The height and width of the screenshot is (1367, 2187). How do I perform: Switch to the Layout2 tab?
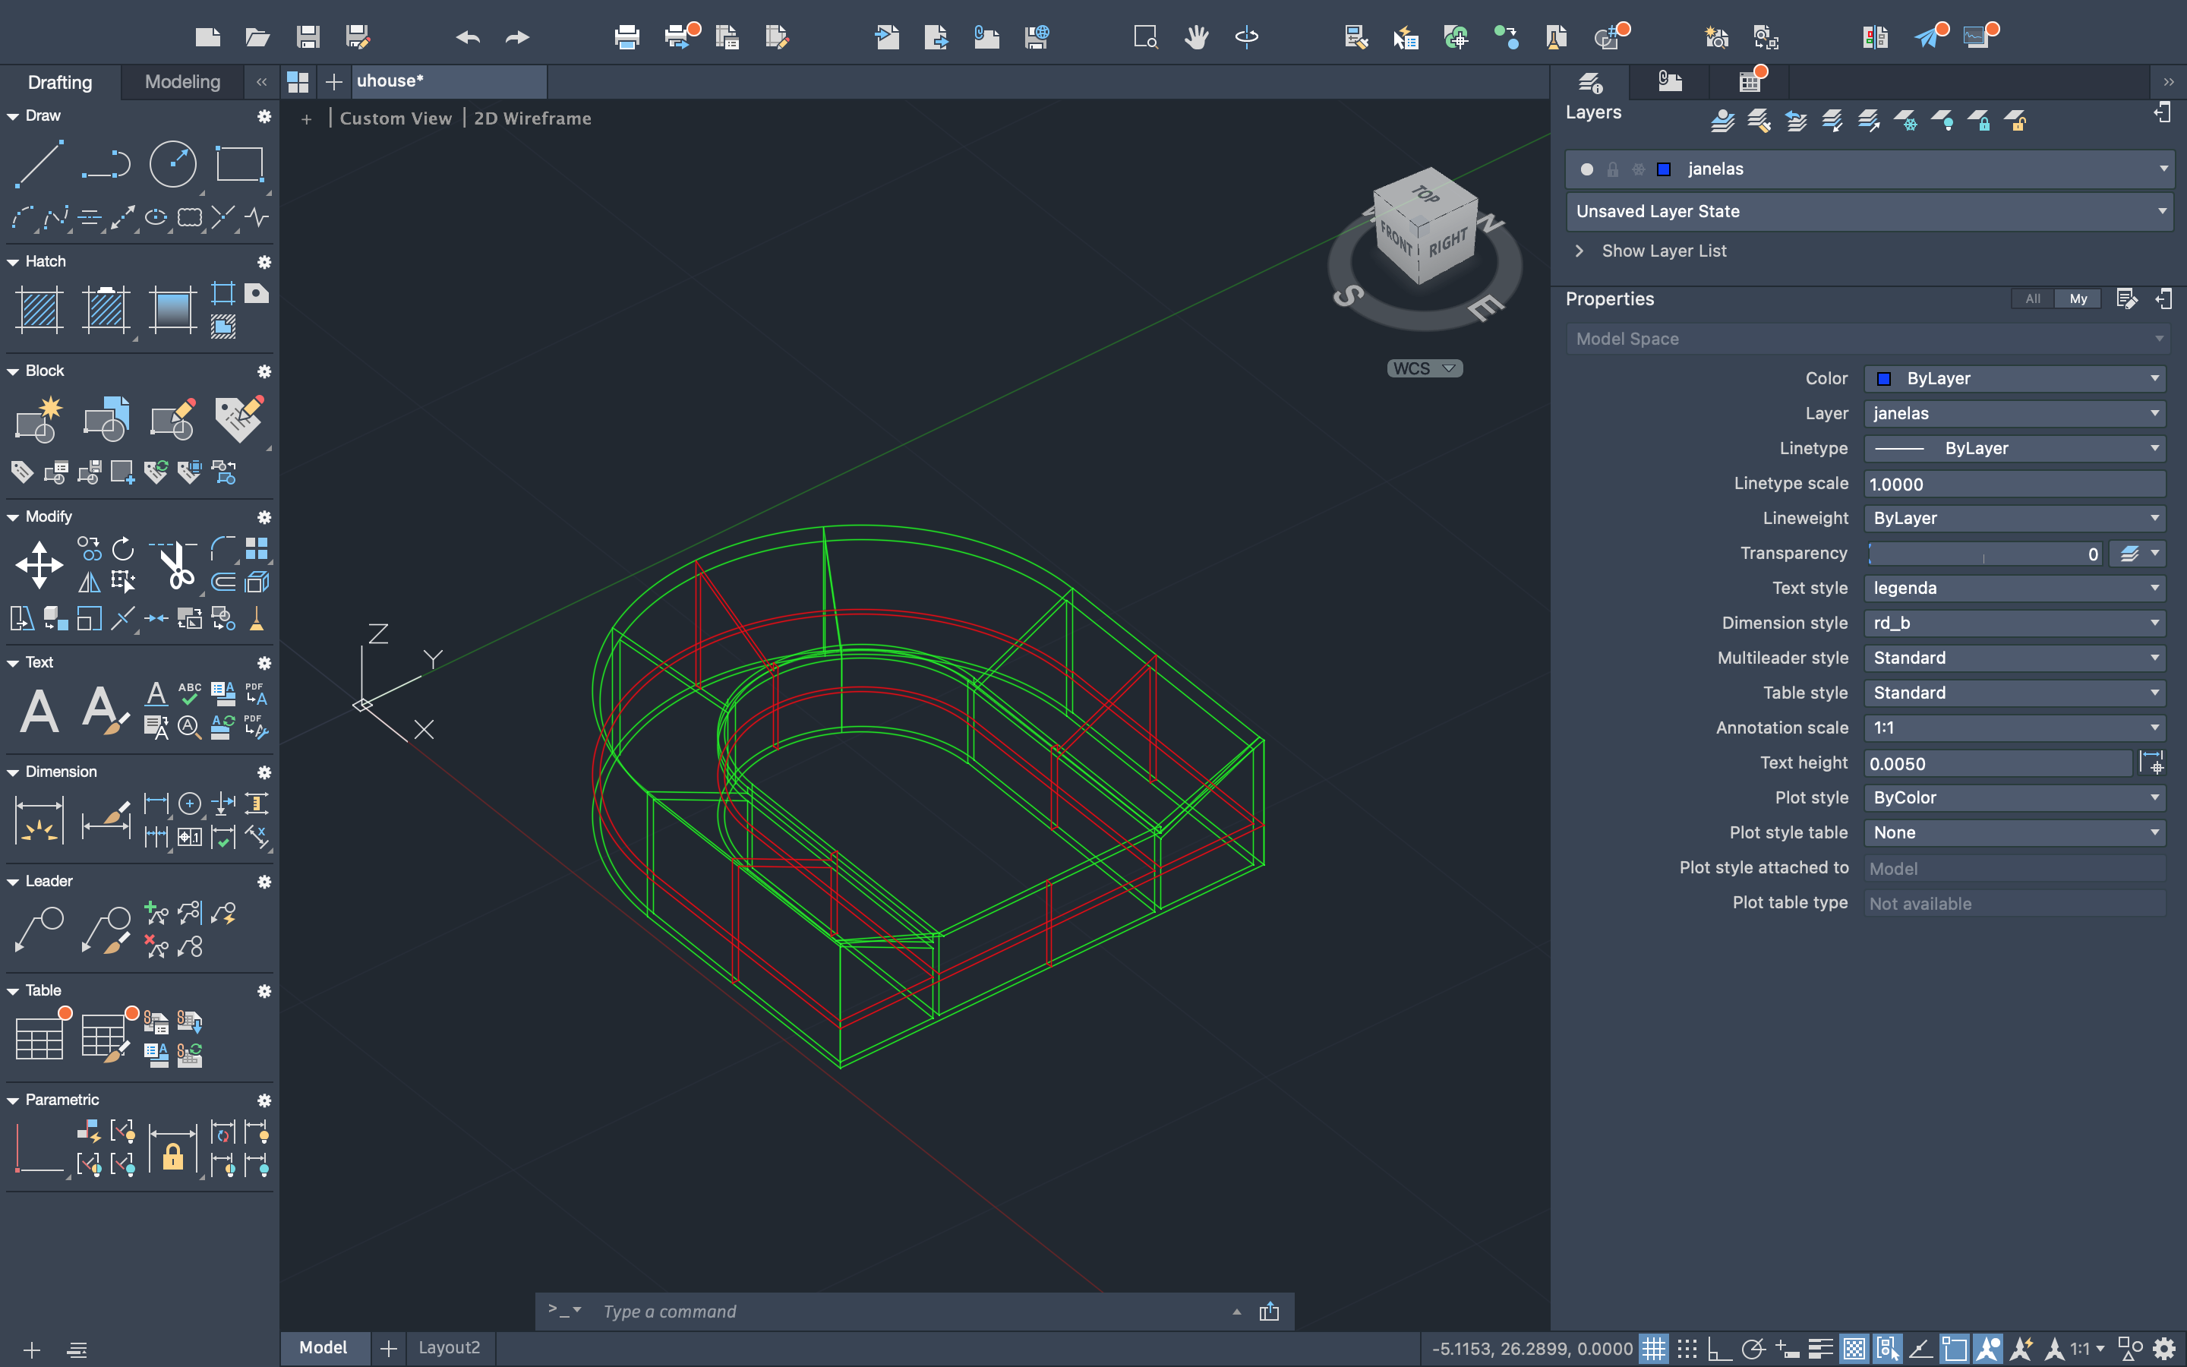(x=449, y=1347)
